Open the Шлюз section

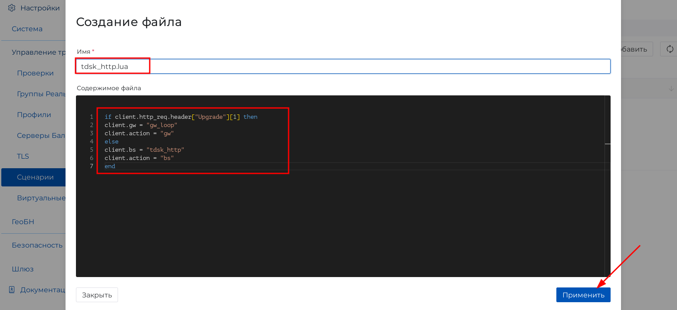tap(23, 269)
